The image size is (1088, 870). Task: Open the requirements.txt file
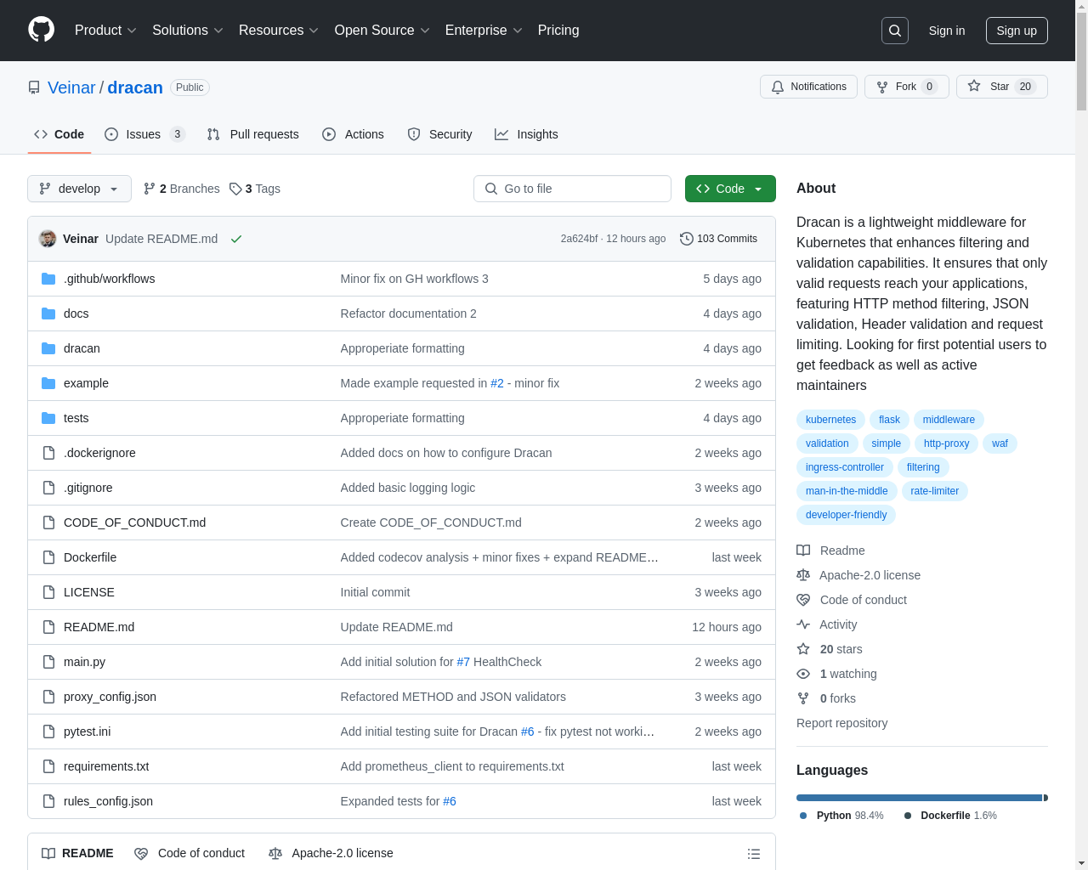tap(106, 766)
